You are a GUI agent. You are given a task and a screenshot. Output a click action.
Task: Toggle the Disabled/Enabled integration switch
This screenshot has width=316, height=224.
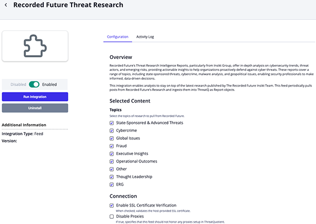pyautogui.click(x=35, y=84)
